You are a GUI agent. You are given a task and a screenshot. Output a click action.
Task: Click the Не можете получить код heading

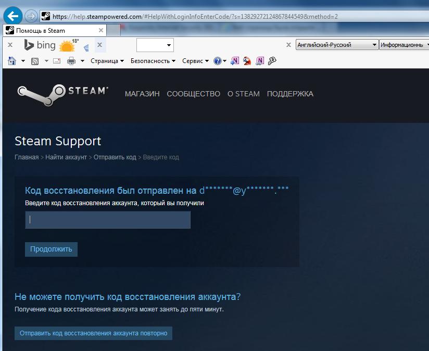click(x=128, y=296)
